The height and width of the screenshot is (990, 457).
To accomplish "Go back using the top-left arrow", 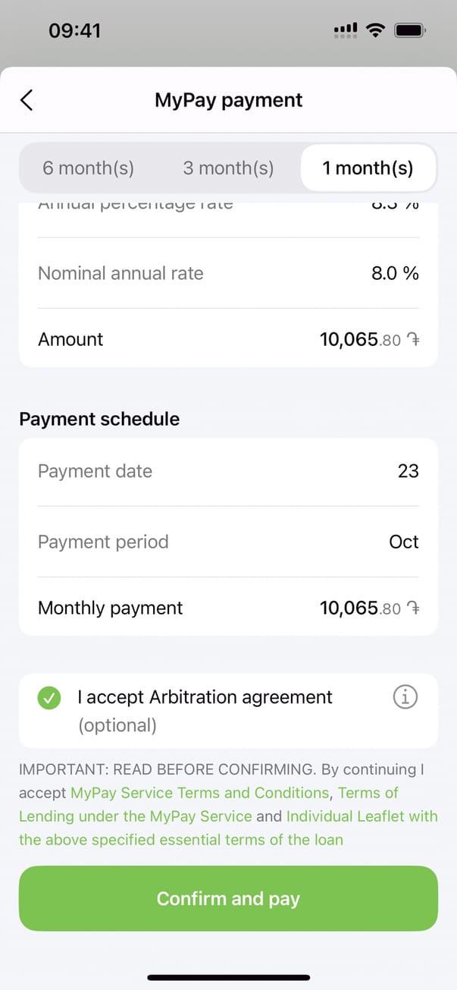I will point(27,100).
